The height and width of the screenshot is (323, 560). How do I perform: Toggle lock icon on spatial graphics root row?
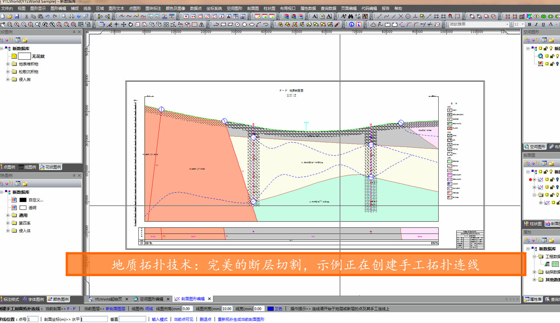(x=545, y=48)
